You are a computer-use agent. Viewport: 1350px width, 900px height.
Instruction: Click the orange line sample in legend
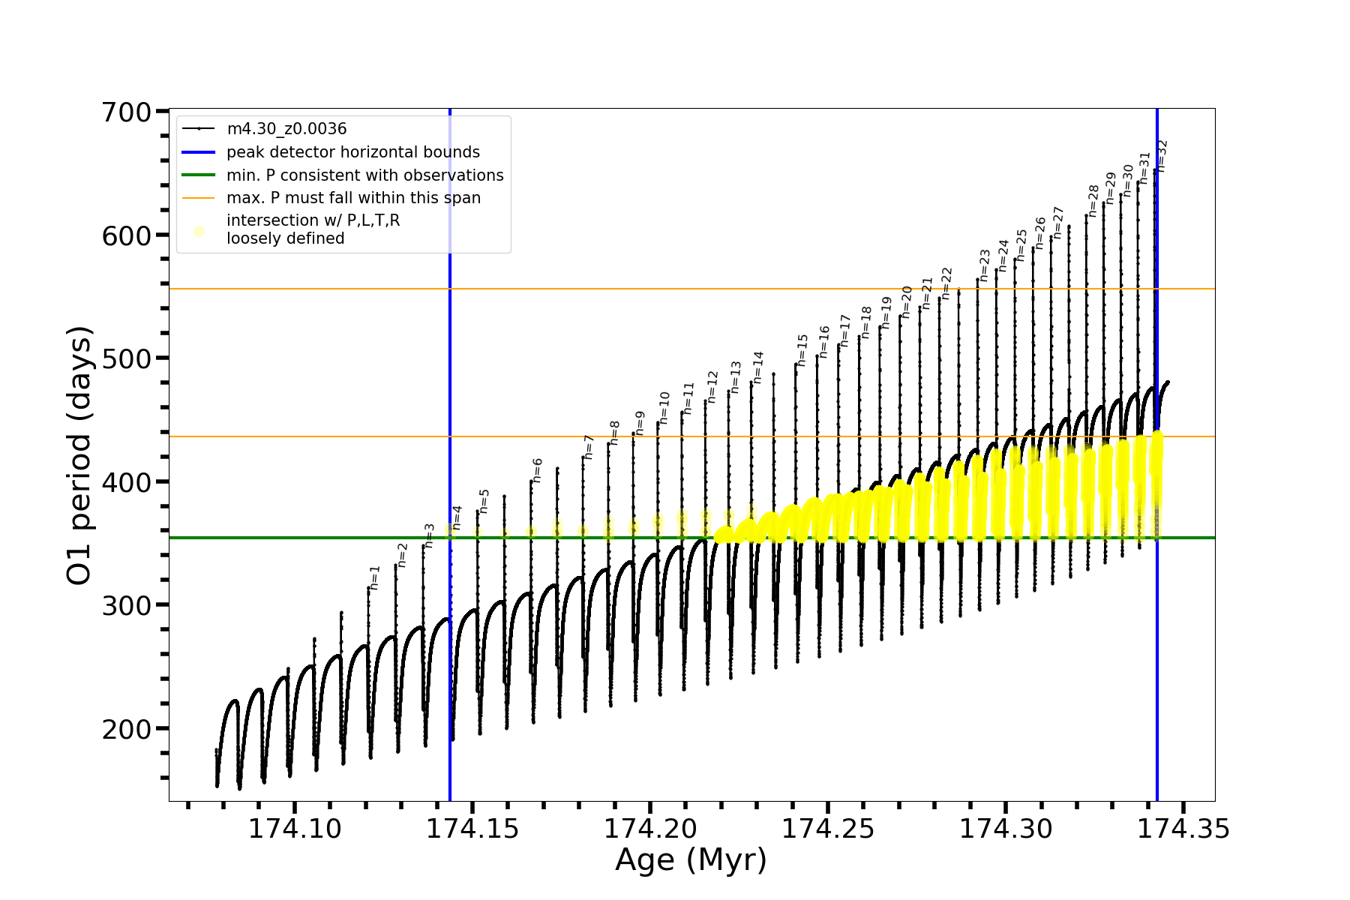point(199,198)
